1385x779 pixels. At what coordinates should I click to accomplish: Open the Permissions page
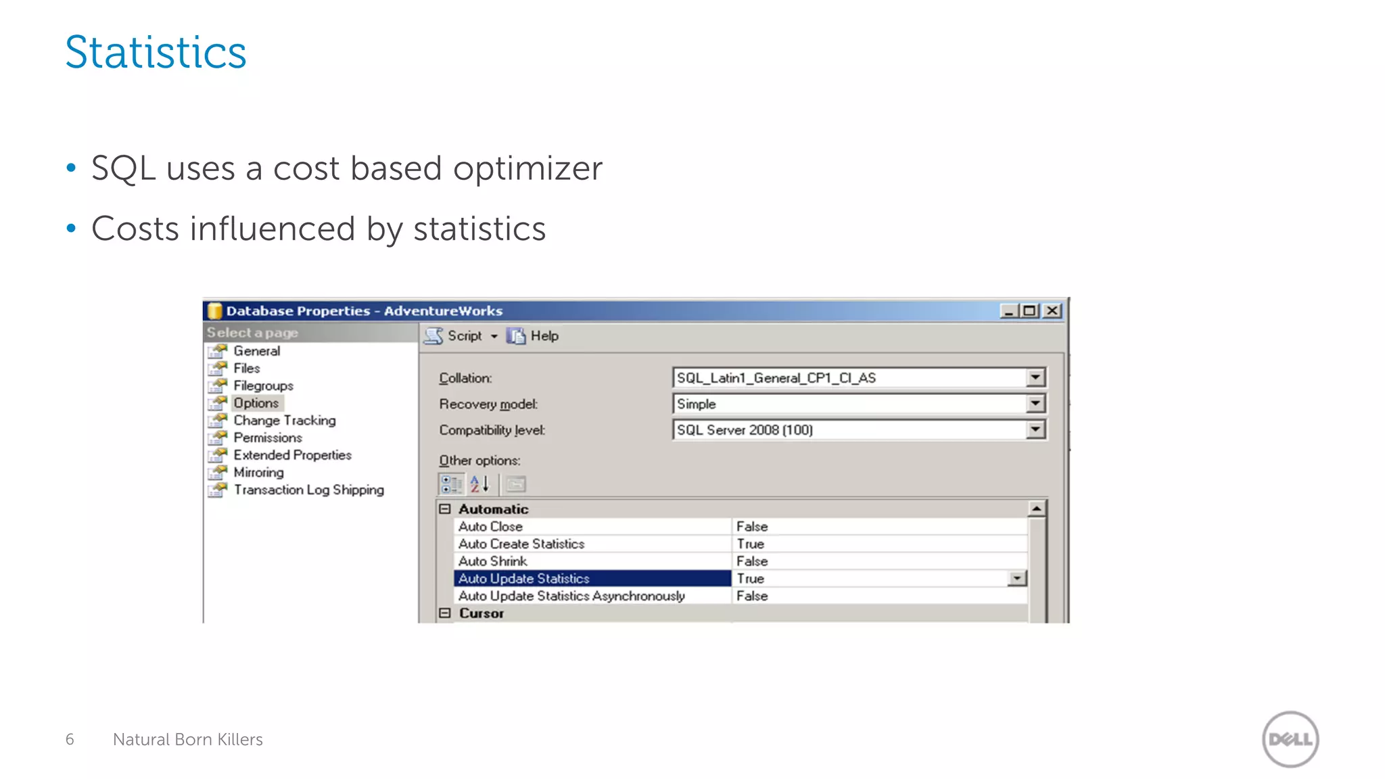(x=268, y=438)
